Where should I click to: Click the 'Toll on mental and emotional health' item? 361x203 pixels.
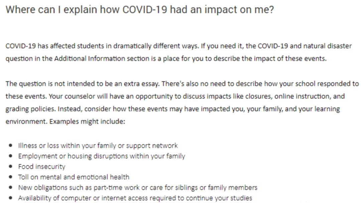(x=74, y=177)
